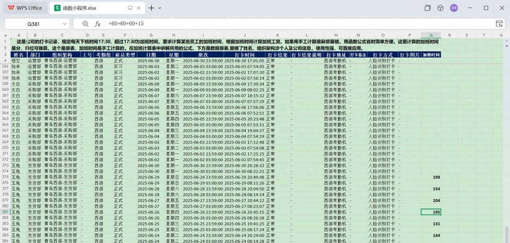
Task: Click the fx insert function icon
Action: click(x=97, y=23)
